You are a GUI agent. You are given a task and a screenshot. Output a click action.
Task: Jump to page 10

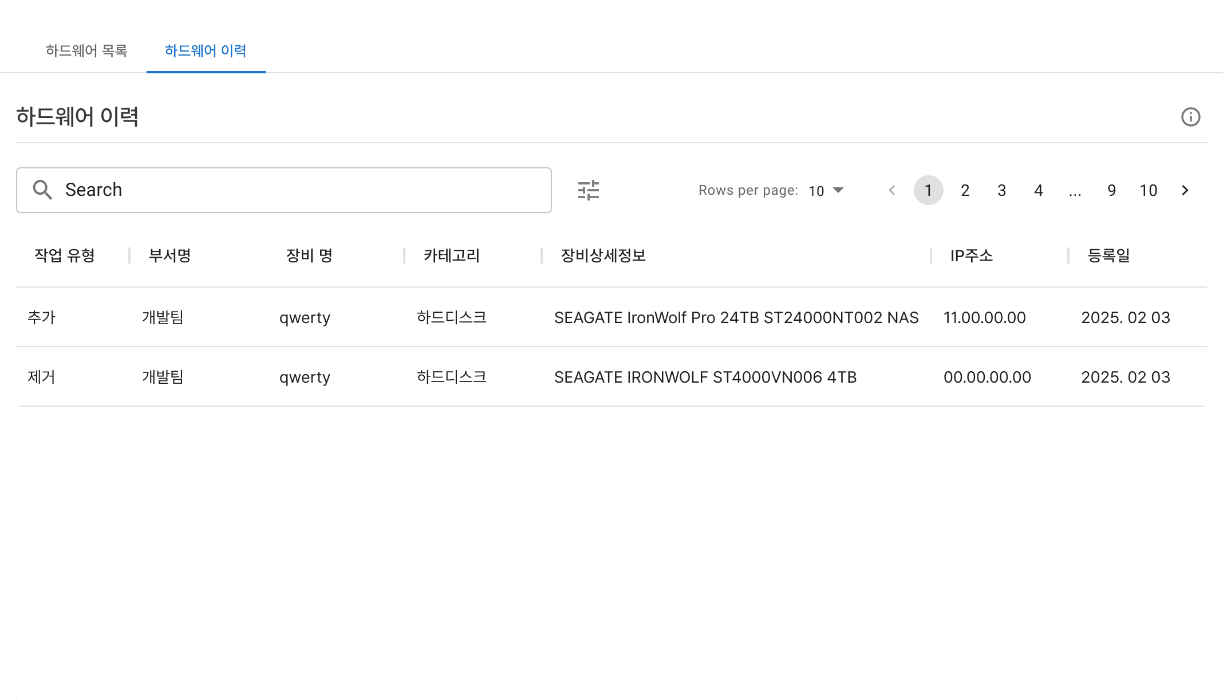[x=1149, y=190]
